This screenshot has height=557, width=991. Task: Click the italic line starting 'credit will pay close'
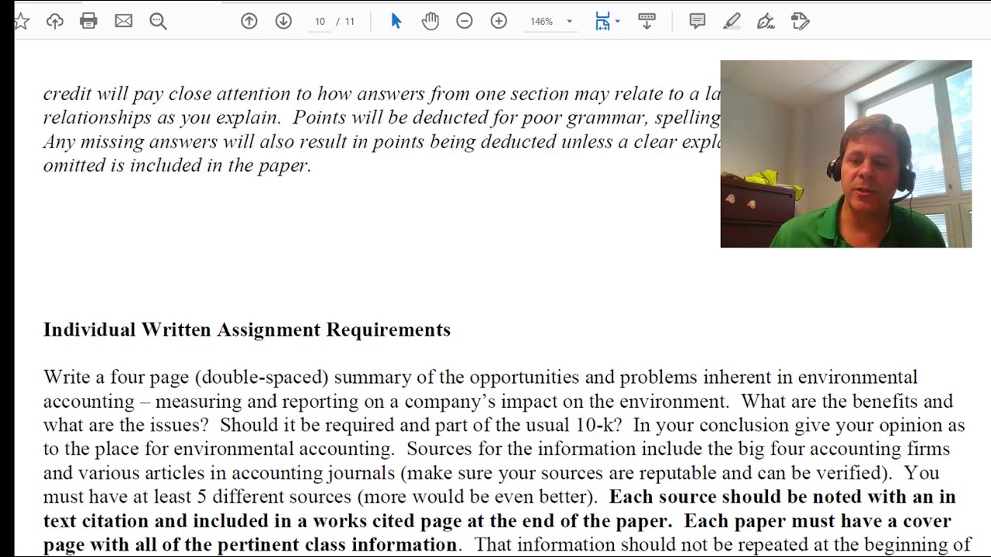point(382,94)
